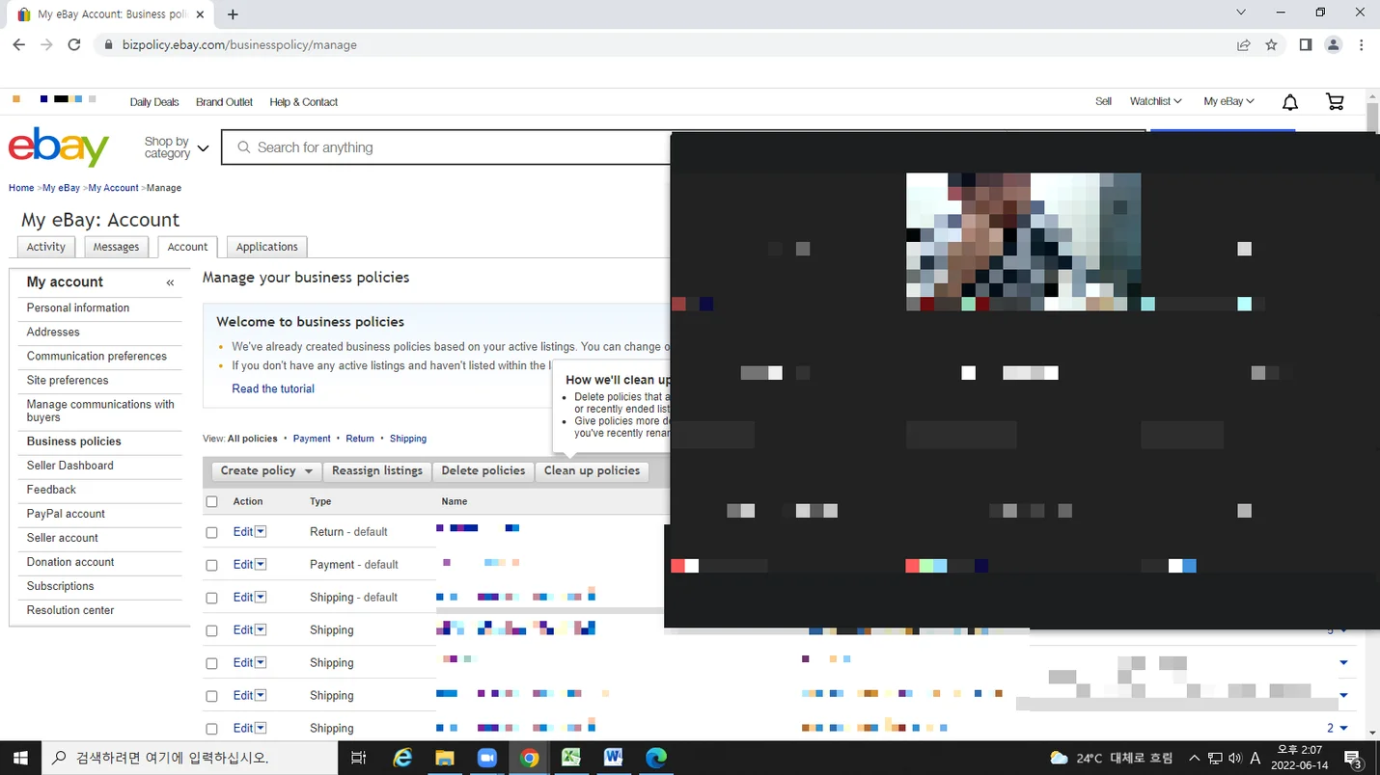Switch to the Activity tab
Screen dimensions: 1380x775
click(x=46, y=247)
